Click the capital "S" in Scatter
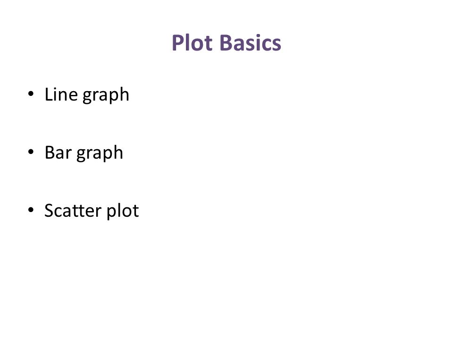This screenshot has height=340, width=453. [50, 210]
